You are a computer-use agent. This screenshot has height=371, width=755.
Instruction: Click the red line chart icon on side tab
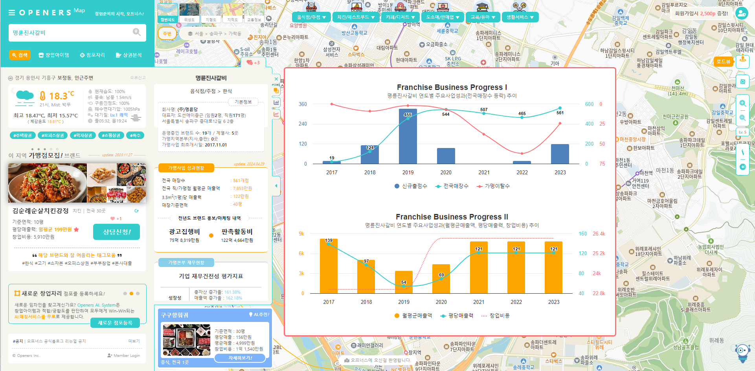click(x=276, y=114)
